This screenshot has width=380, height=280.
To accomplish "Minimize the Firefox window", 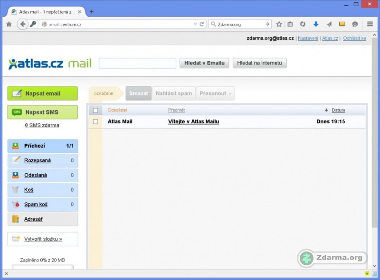I will coord(346,5).
